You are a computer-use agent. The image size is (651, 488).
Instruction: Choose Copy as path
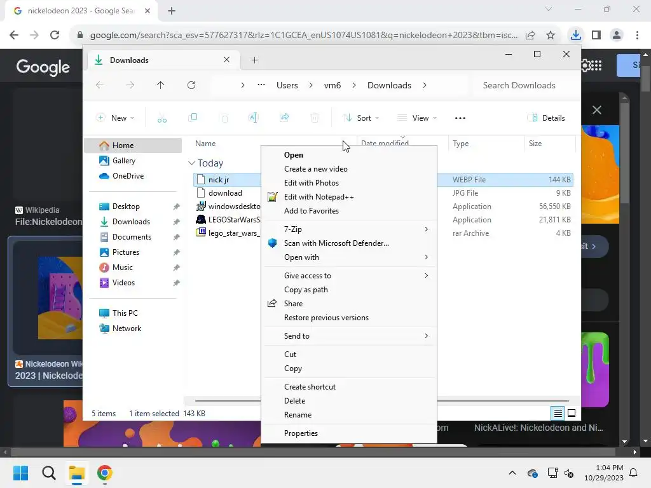tap(349, 290)
